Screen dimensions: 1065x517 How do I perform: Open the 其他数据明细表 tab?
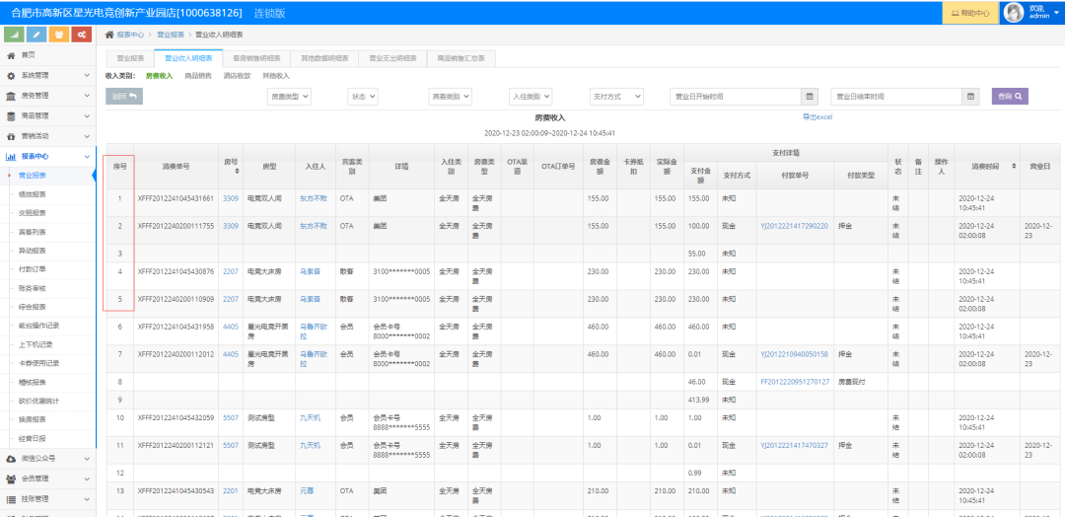tap(324, 58)
